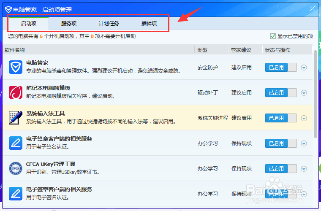321x211 pixels.
Task: Toggle the 显示已禁用的项 checkbox
Action: click(x=273, y=36)
